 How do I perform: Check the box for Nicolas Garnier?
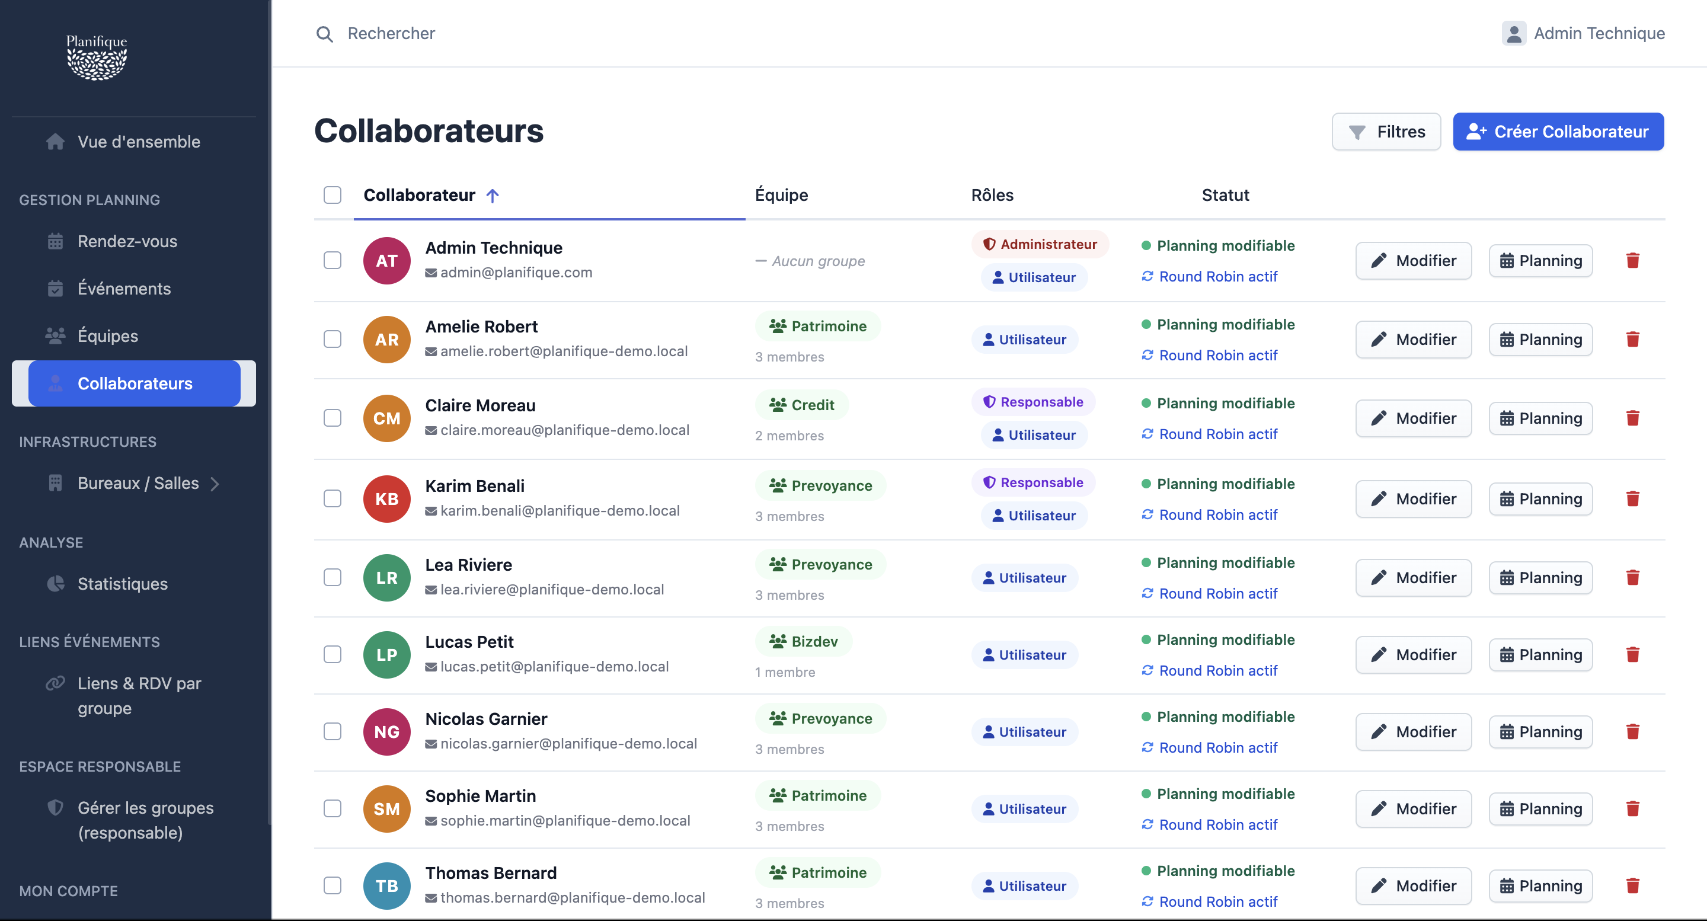tap(333, 731)
